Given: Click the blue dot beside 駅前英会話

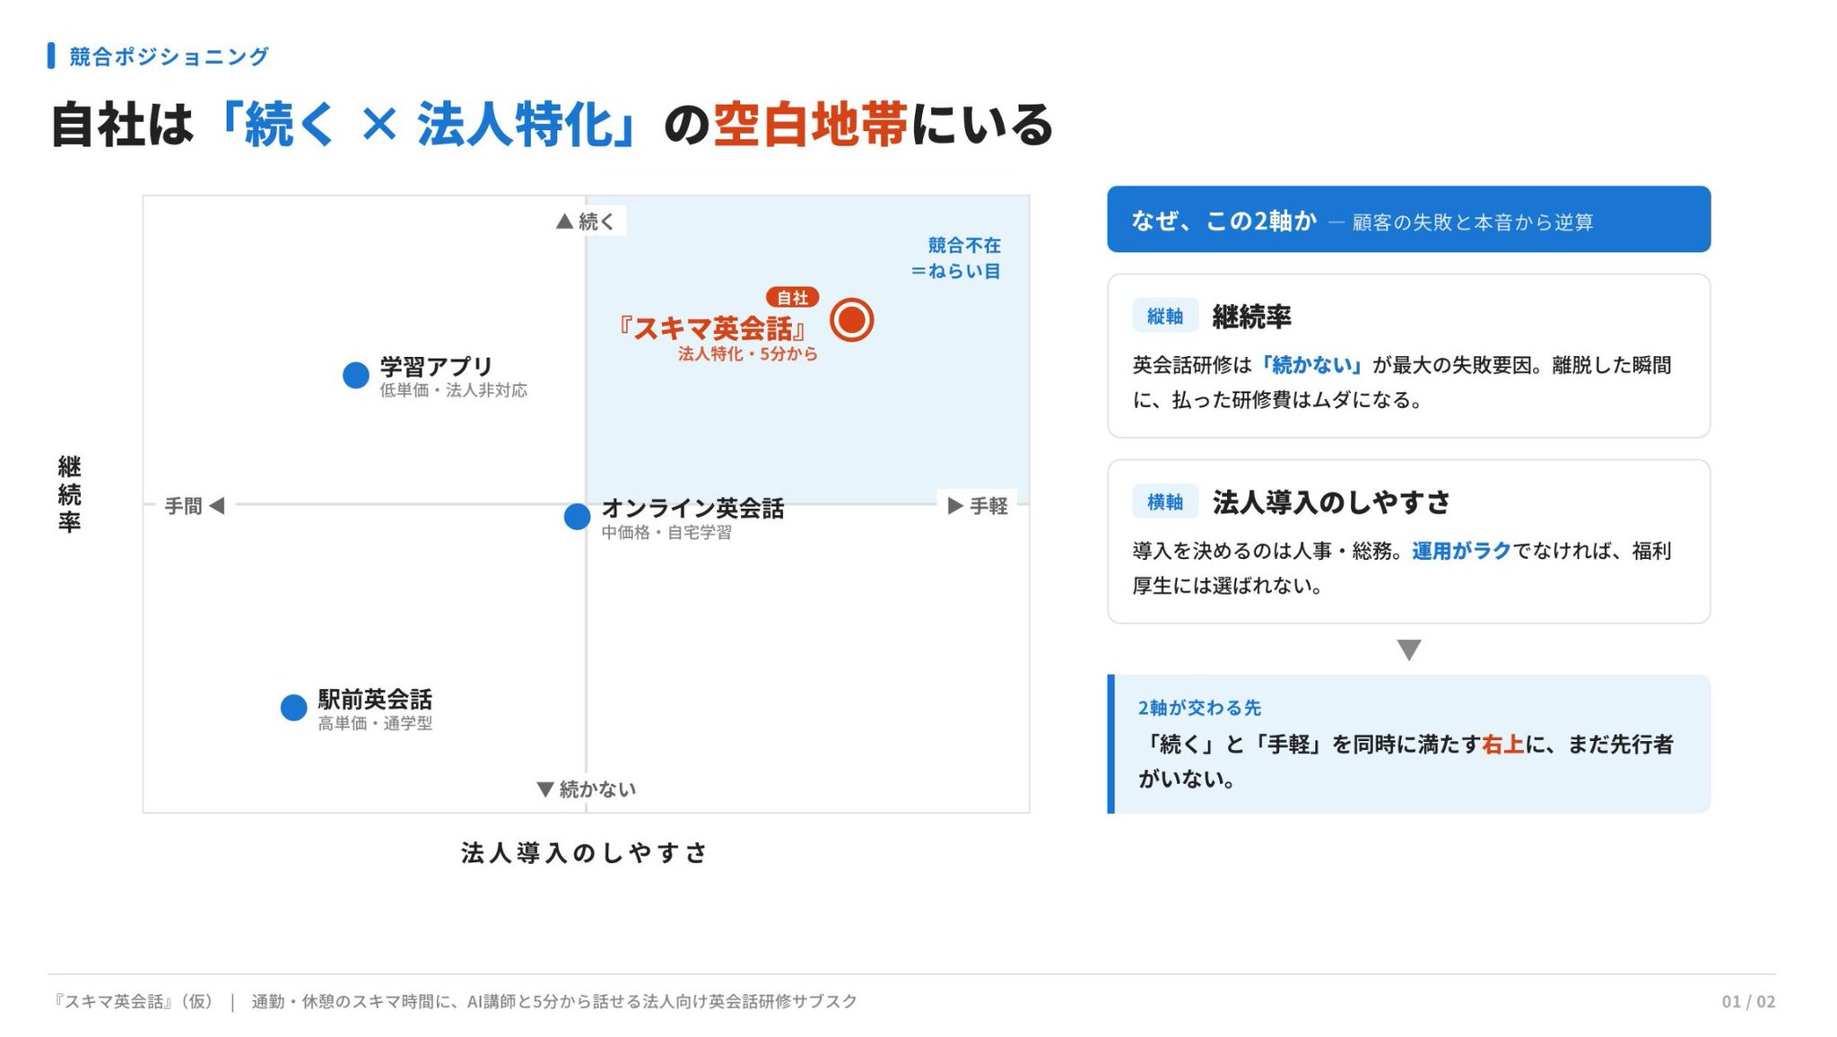Looking at the screenshot, I should click(293, 708).
